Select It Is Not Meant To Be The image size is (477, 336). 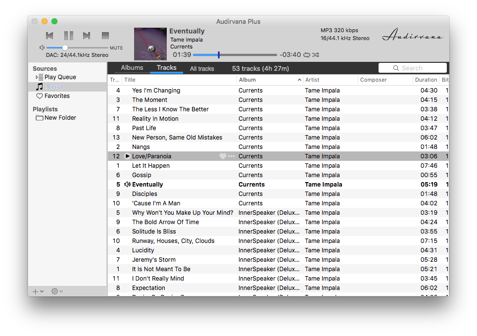pyautogui.click(x=278, y=269)
